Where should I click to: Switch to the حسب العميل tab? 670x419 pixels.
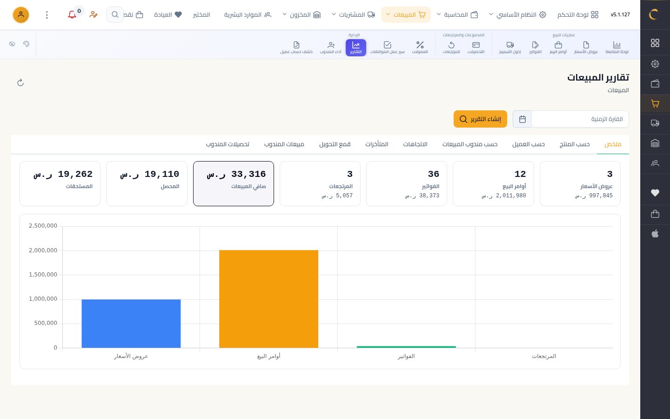click(529, 144)
